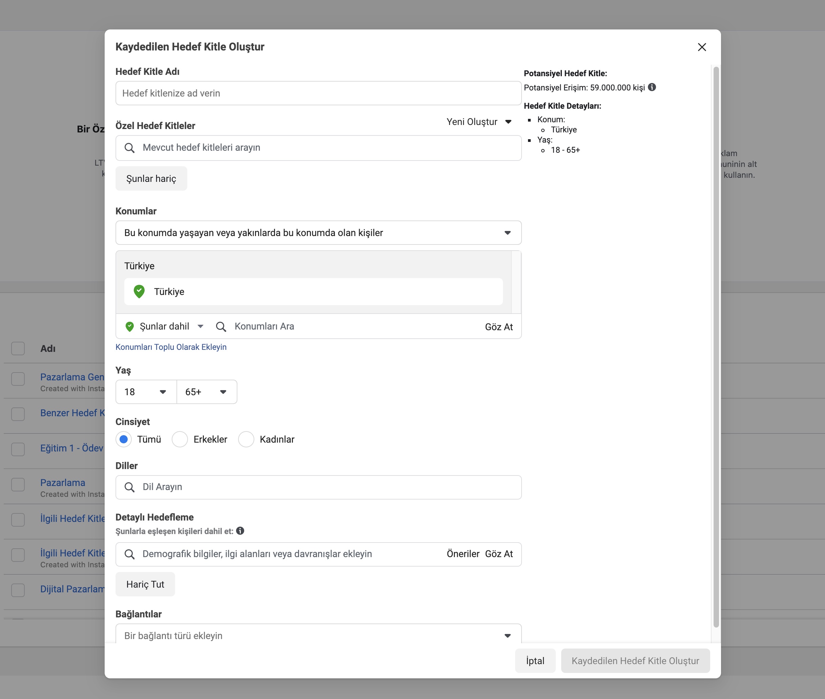Click the green pin icon beside Şunlar dahil
This screenshot has width=825, height=699.
click(130, 326)
